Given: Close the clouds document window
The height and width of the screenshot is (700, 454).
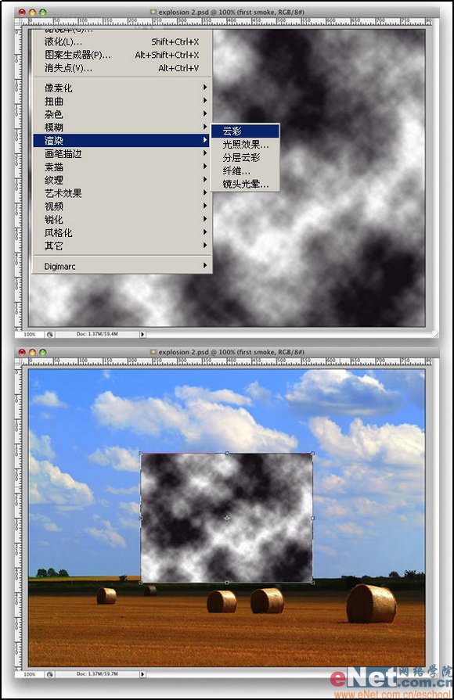Looking at the screenshot, I should click(x=22, y=13).
